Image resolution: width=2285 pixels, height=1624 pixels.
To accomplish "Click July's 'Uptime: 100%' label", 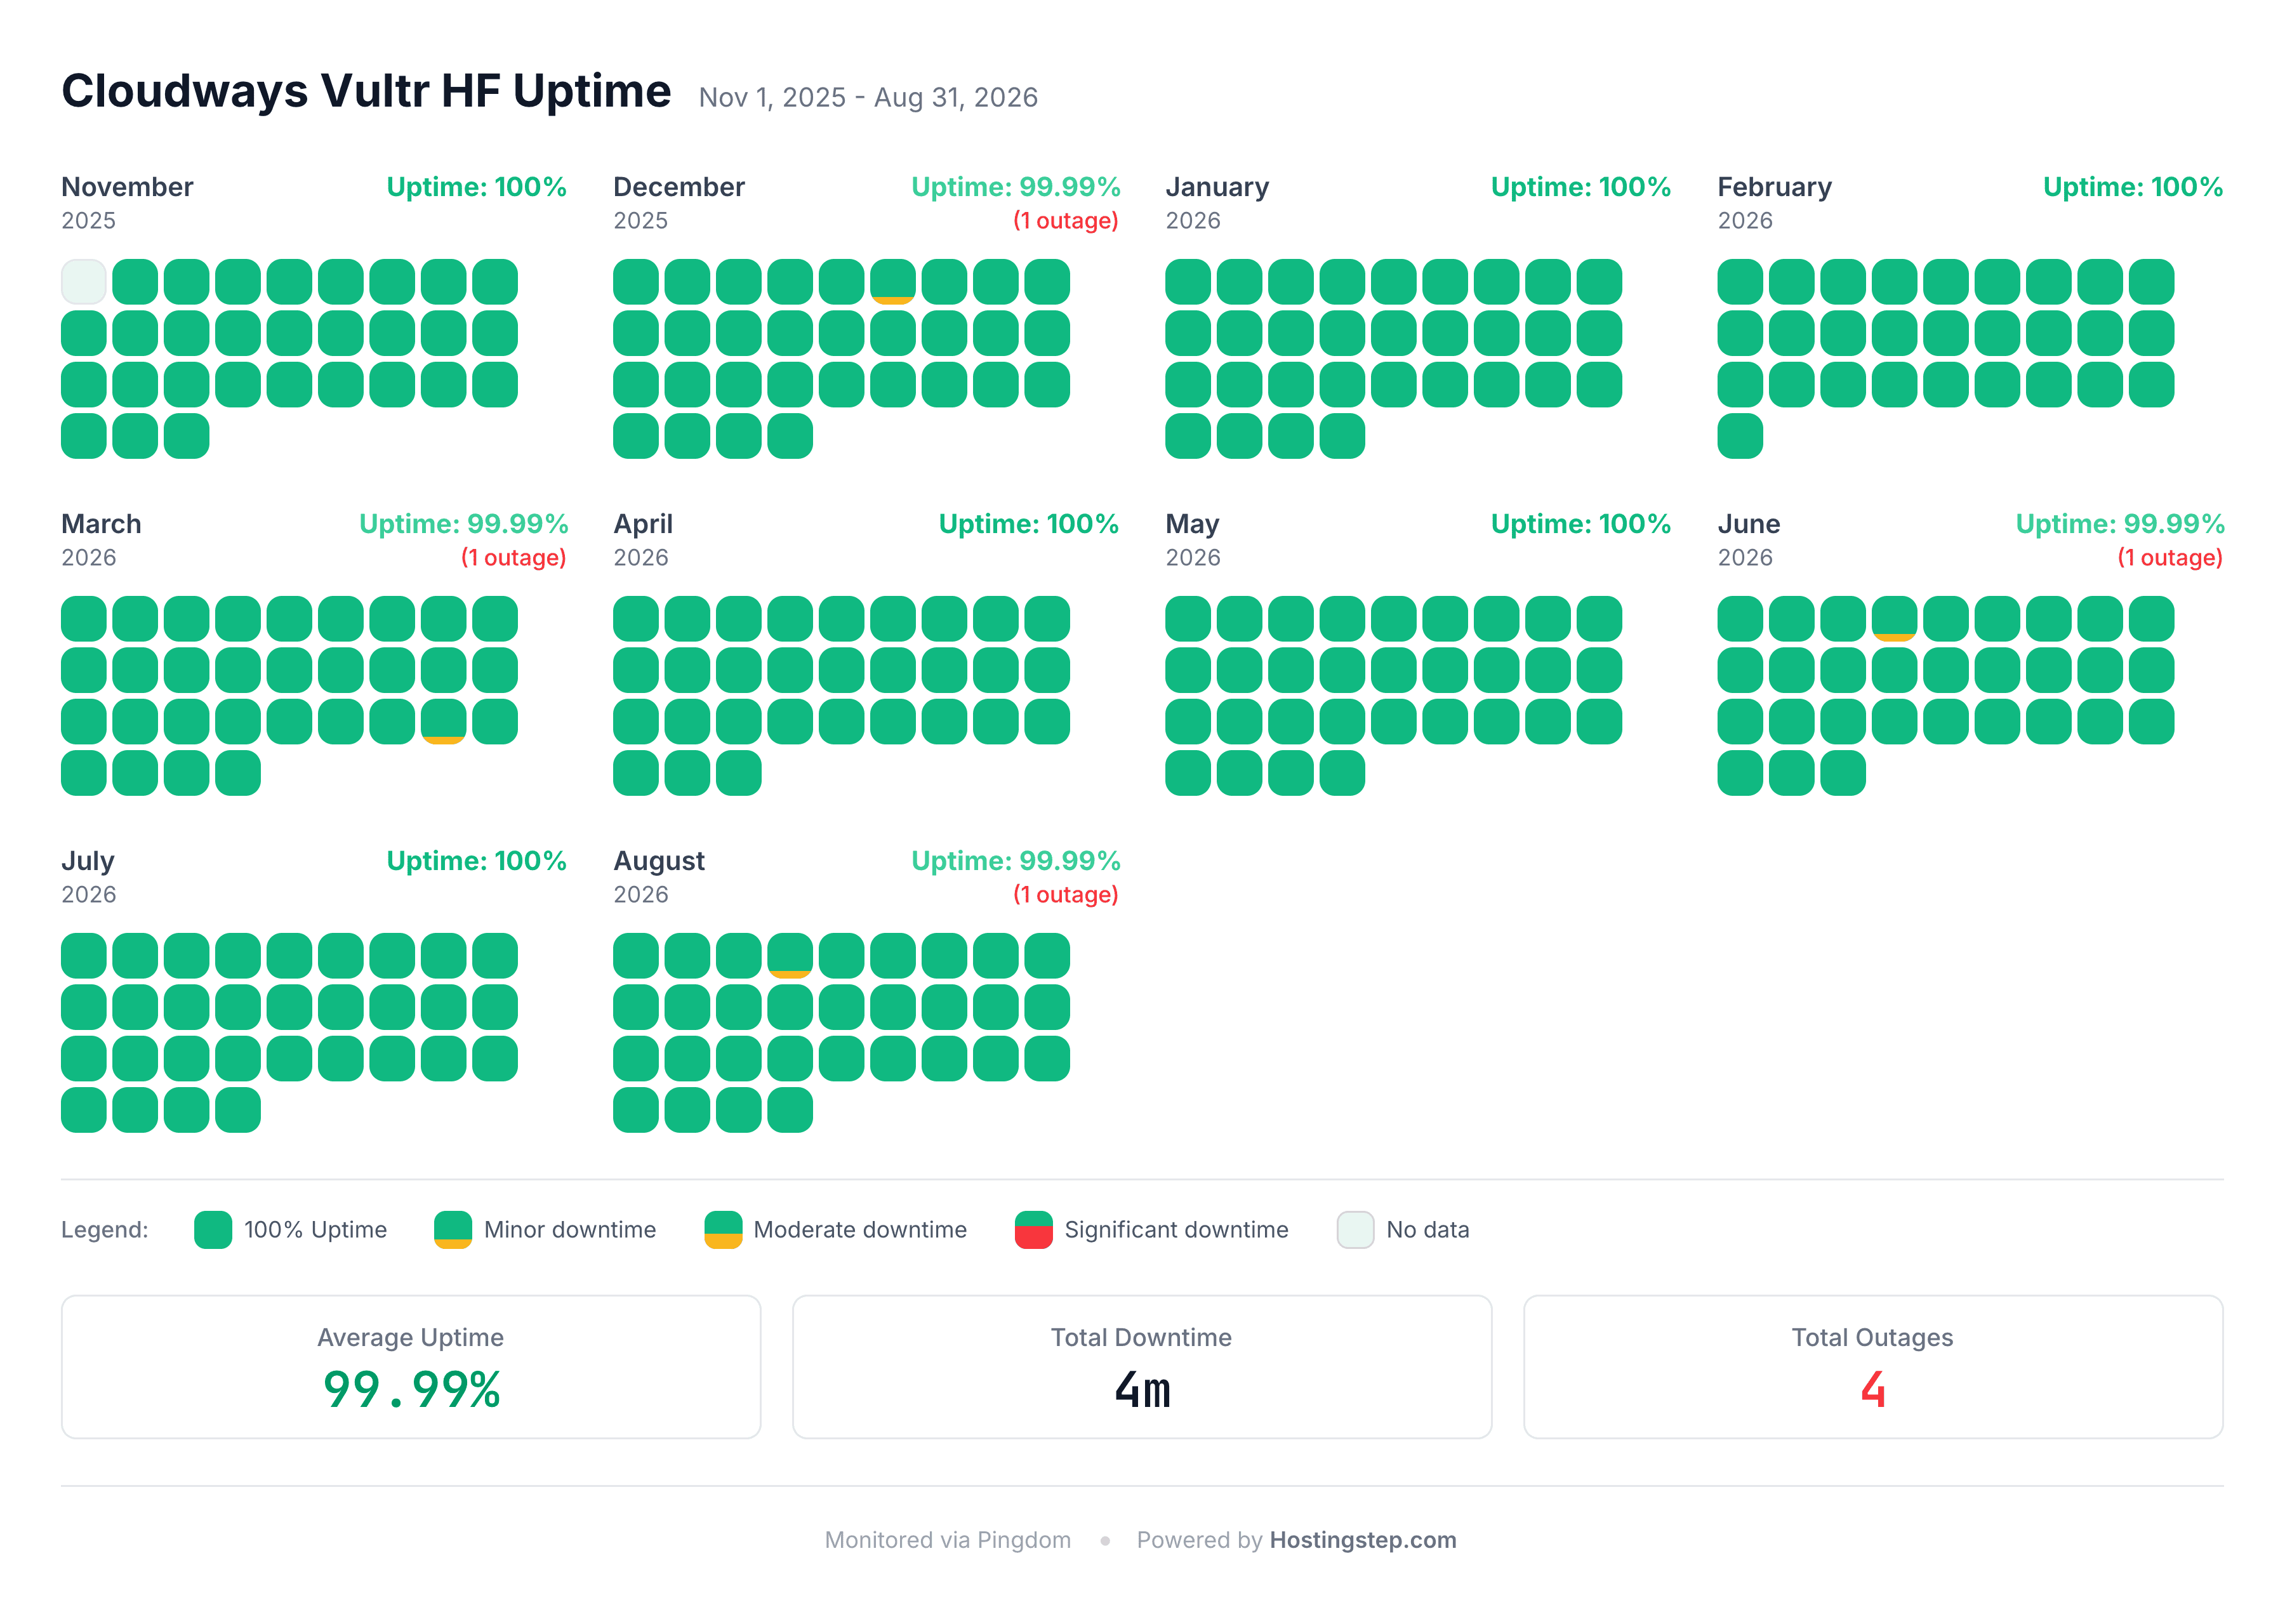I will 476,861.
